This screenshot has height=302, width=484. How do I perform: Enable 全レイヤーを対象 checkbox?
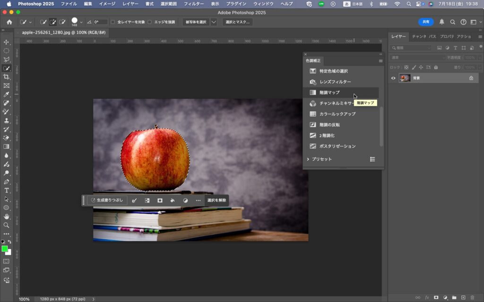coord(112,22)
